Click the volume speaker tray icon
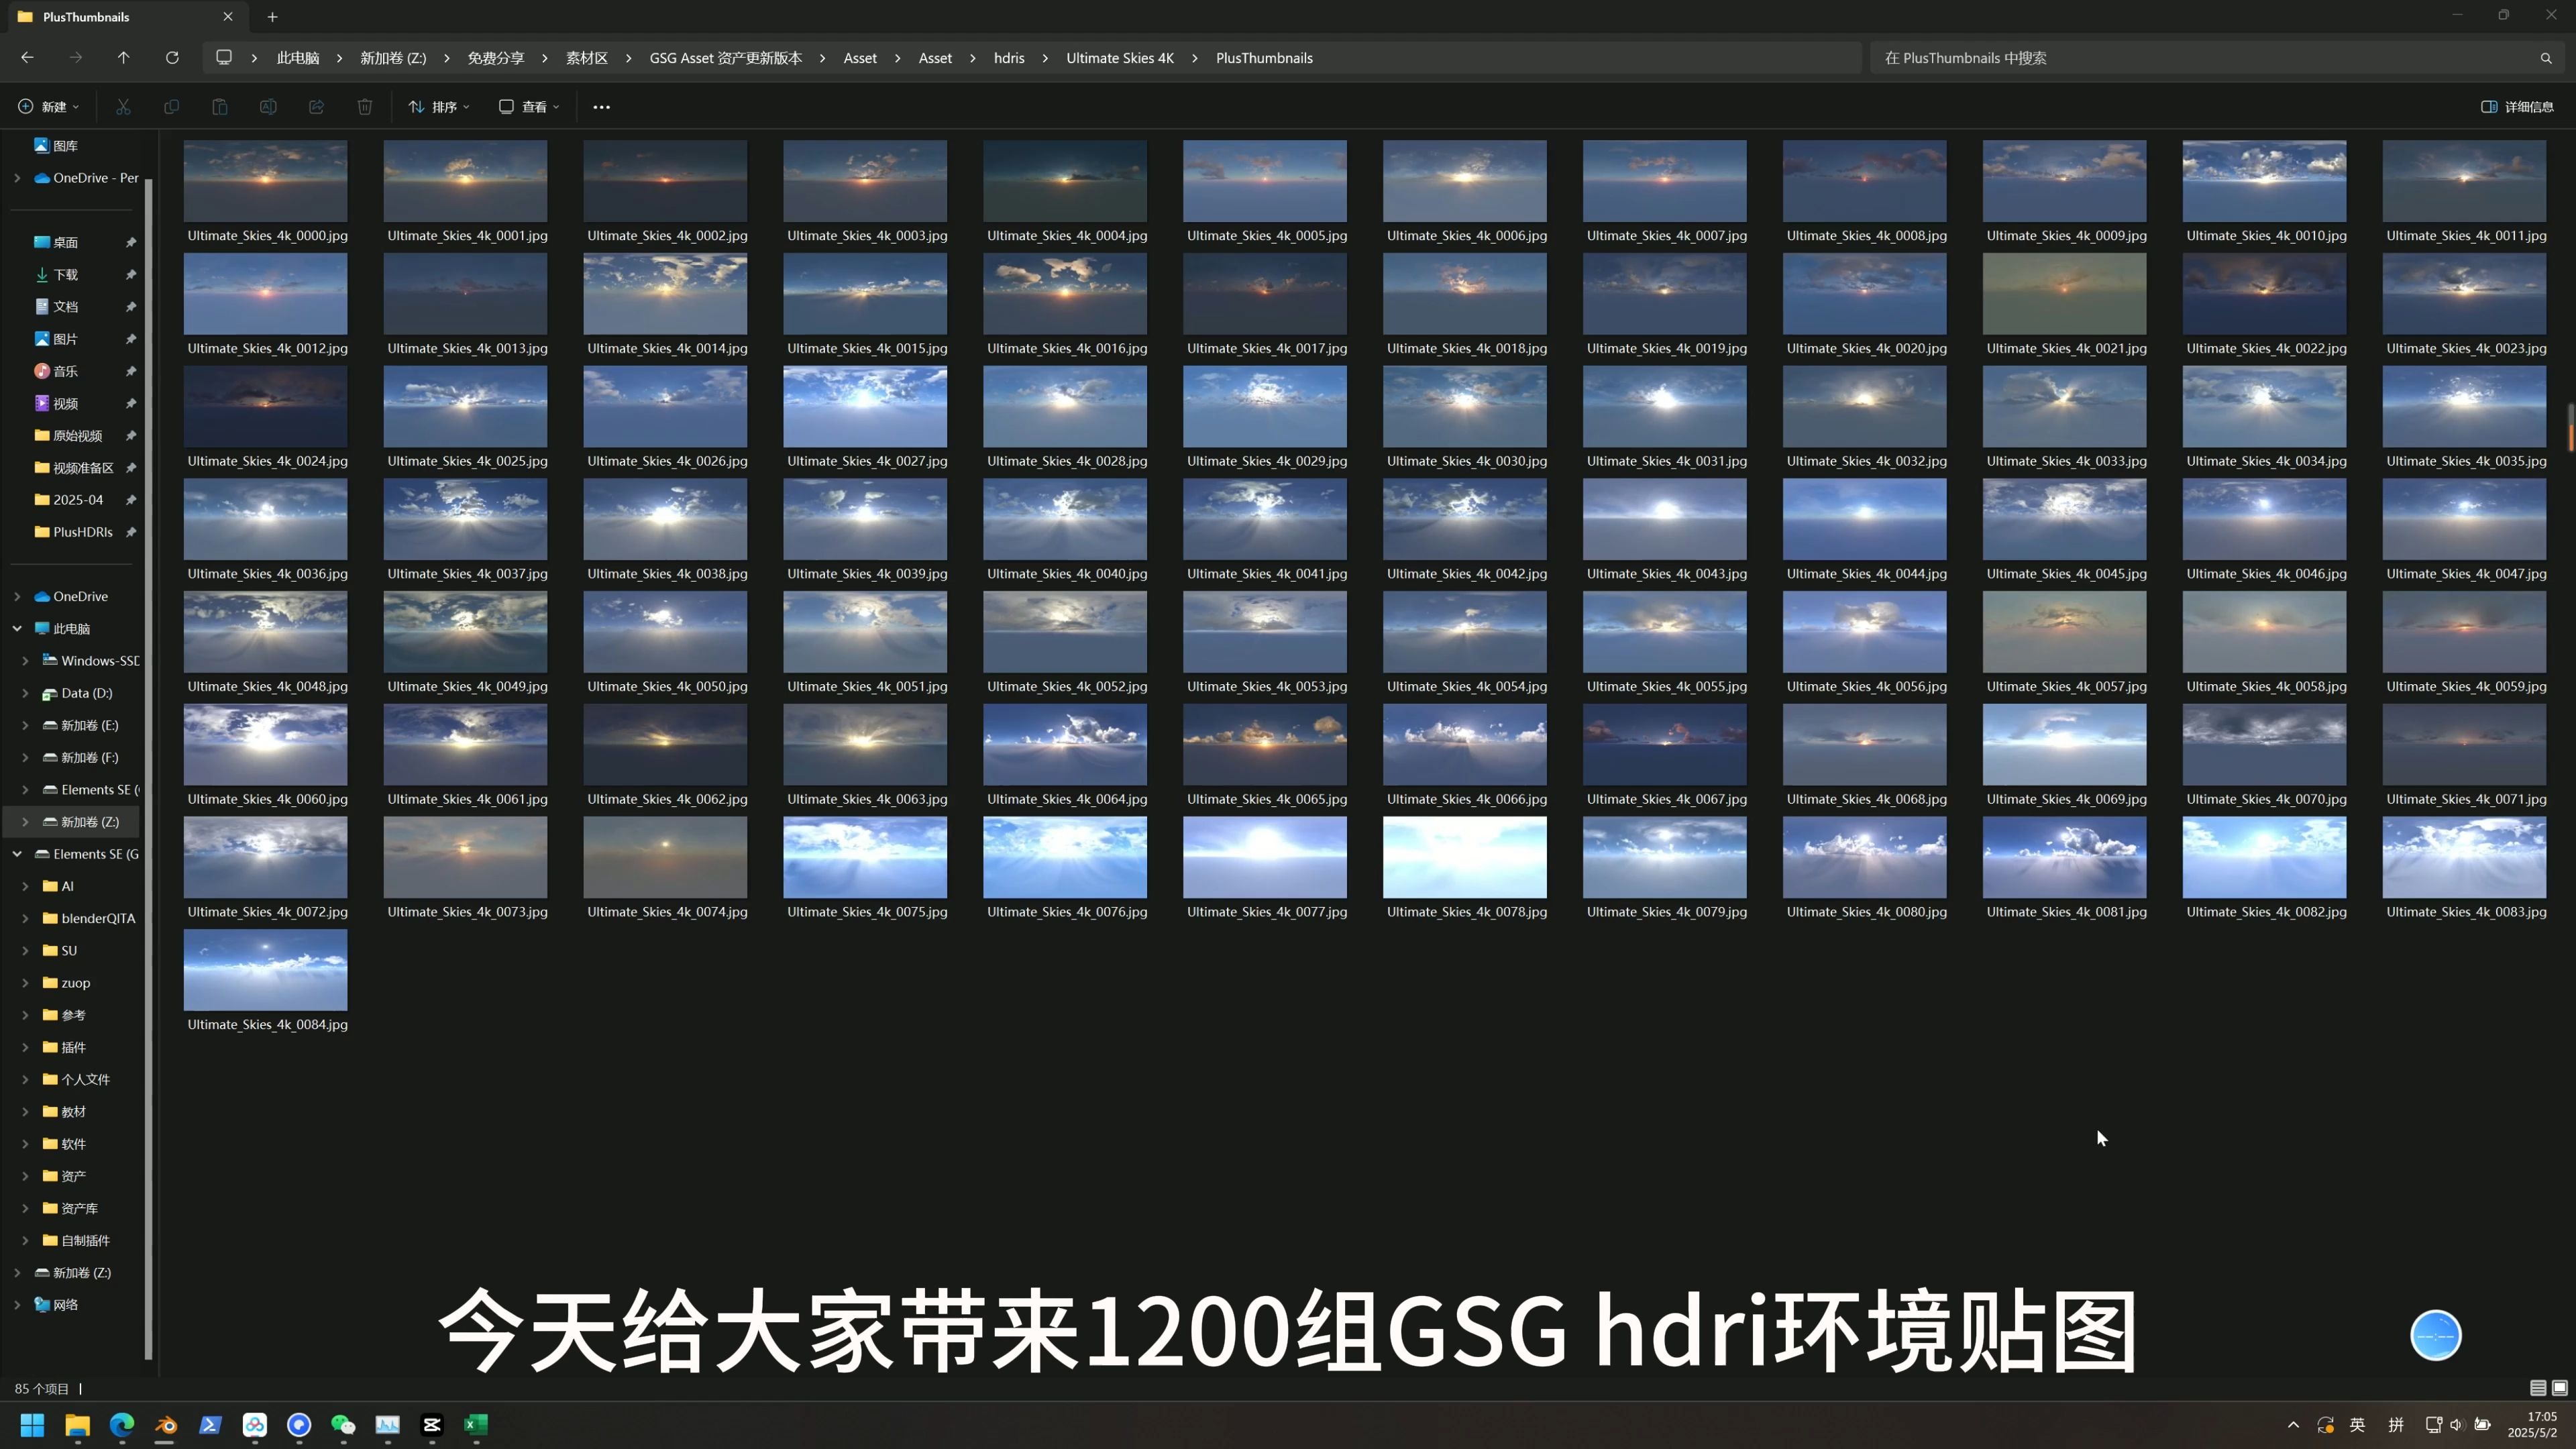 pos(2457,1425)
